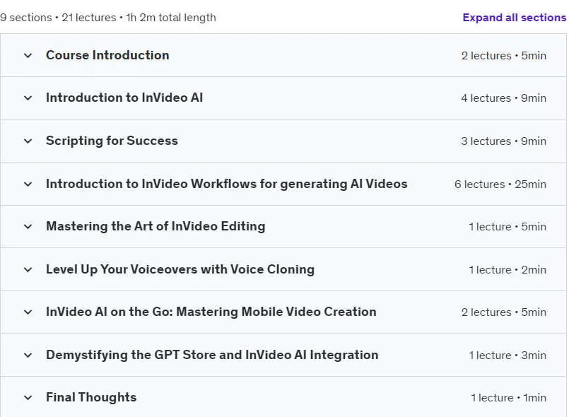Expand the Course Introduction chevron
Image resolution: width=569 pixels, height=417 pixels.
28,56
